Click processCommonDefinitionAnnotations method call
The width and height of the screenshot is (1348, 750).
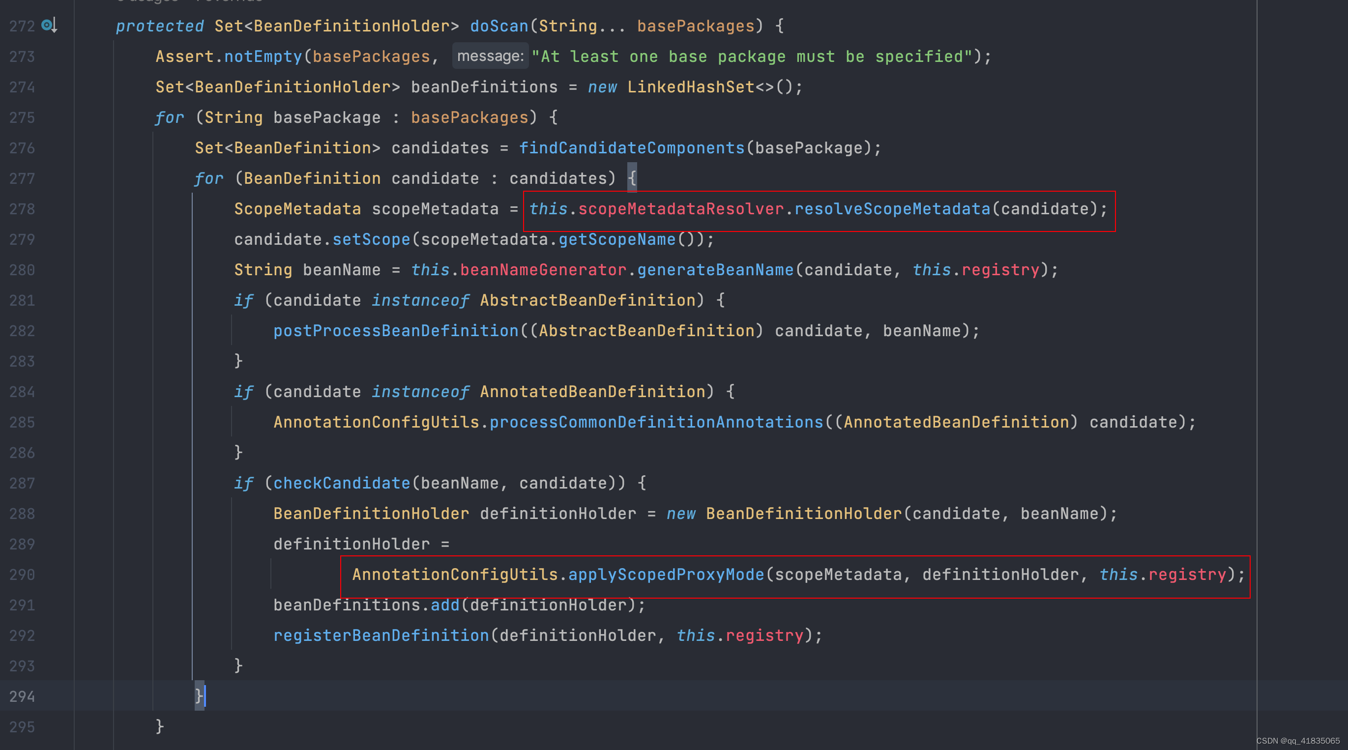click(x=657, y=422)
